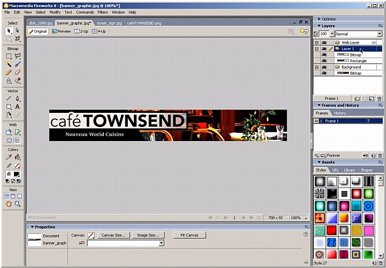The image size is (386, 268).
Task: Switch to Full Screen with Menus mode
Action: click(x=13, y=196)
